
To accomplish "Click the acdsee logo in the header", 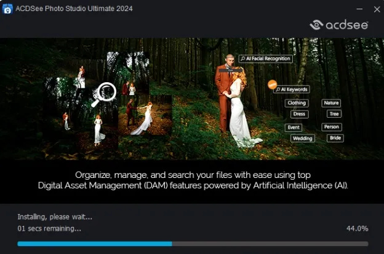I will (x=339, y=25).
